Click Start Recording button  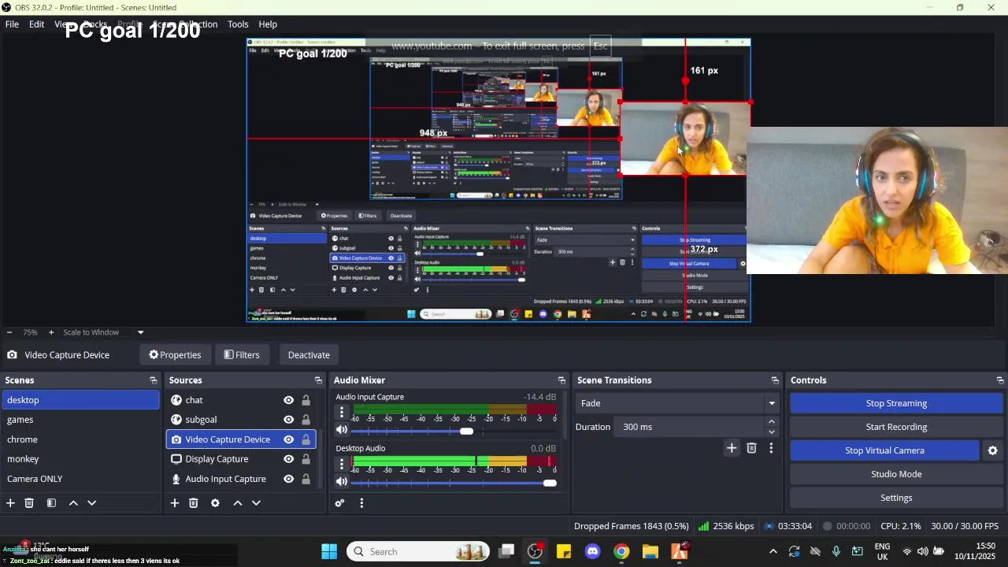pos(896,427)
